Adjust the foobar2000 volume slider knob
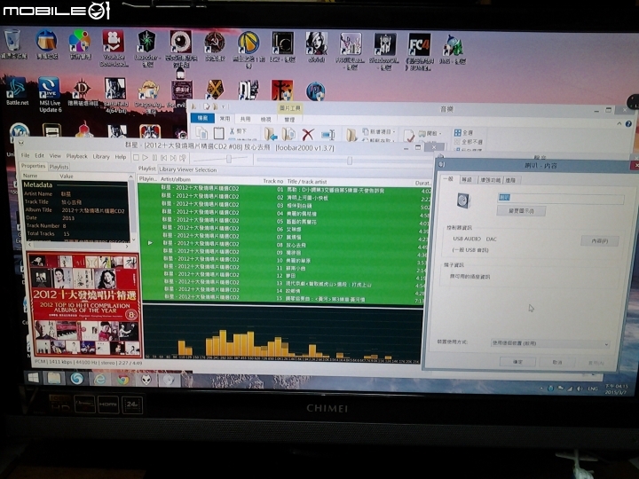Screen dimensions: 639x479 (229, 159)
